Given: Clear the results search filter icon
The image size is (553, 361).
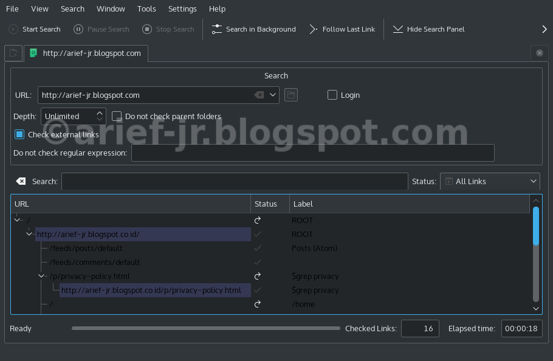Looking at the screenshot, I should (x=21, y=181).
